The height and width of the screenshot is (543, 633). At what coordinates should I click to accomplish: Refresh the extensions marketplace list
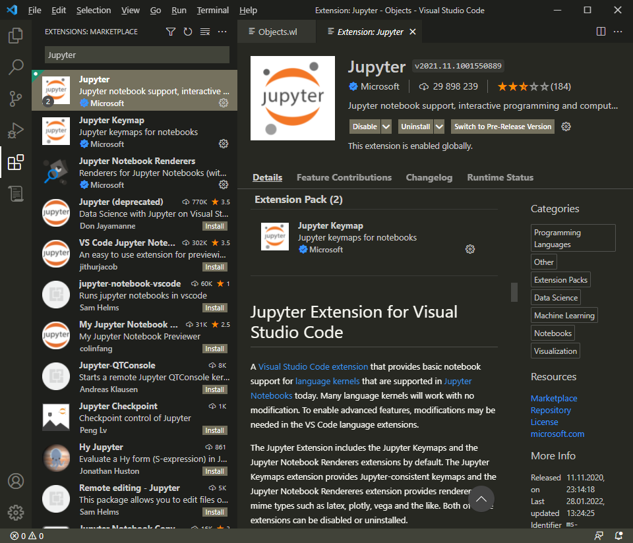[x=188, y=32]
